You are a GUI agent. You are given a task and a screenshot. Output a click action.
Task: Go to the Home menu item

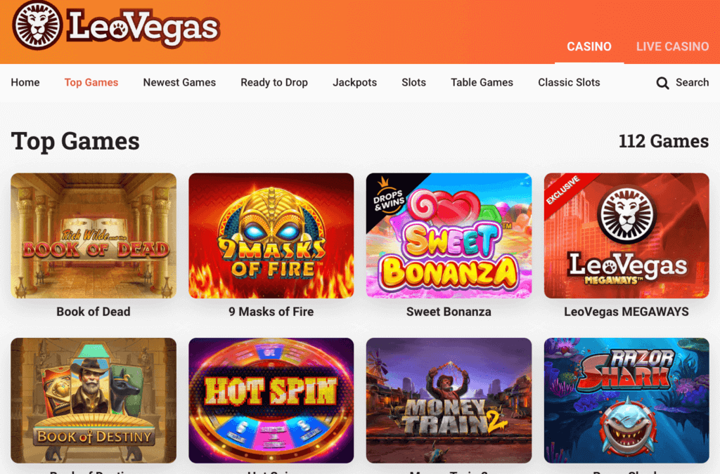click(25, 83)
